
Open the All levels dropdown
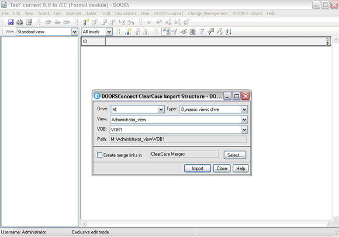tap(109, 32)
